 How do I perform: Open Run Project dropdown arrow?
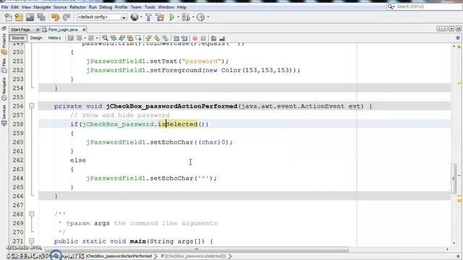tap(178, 17)
